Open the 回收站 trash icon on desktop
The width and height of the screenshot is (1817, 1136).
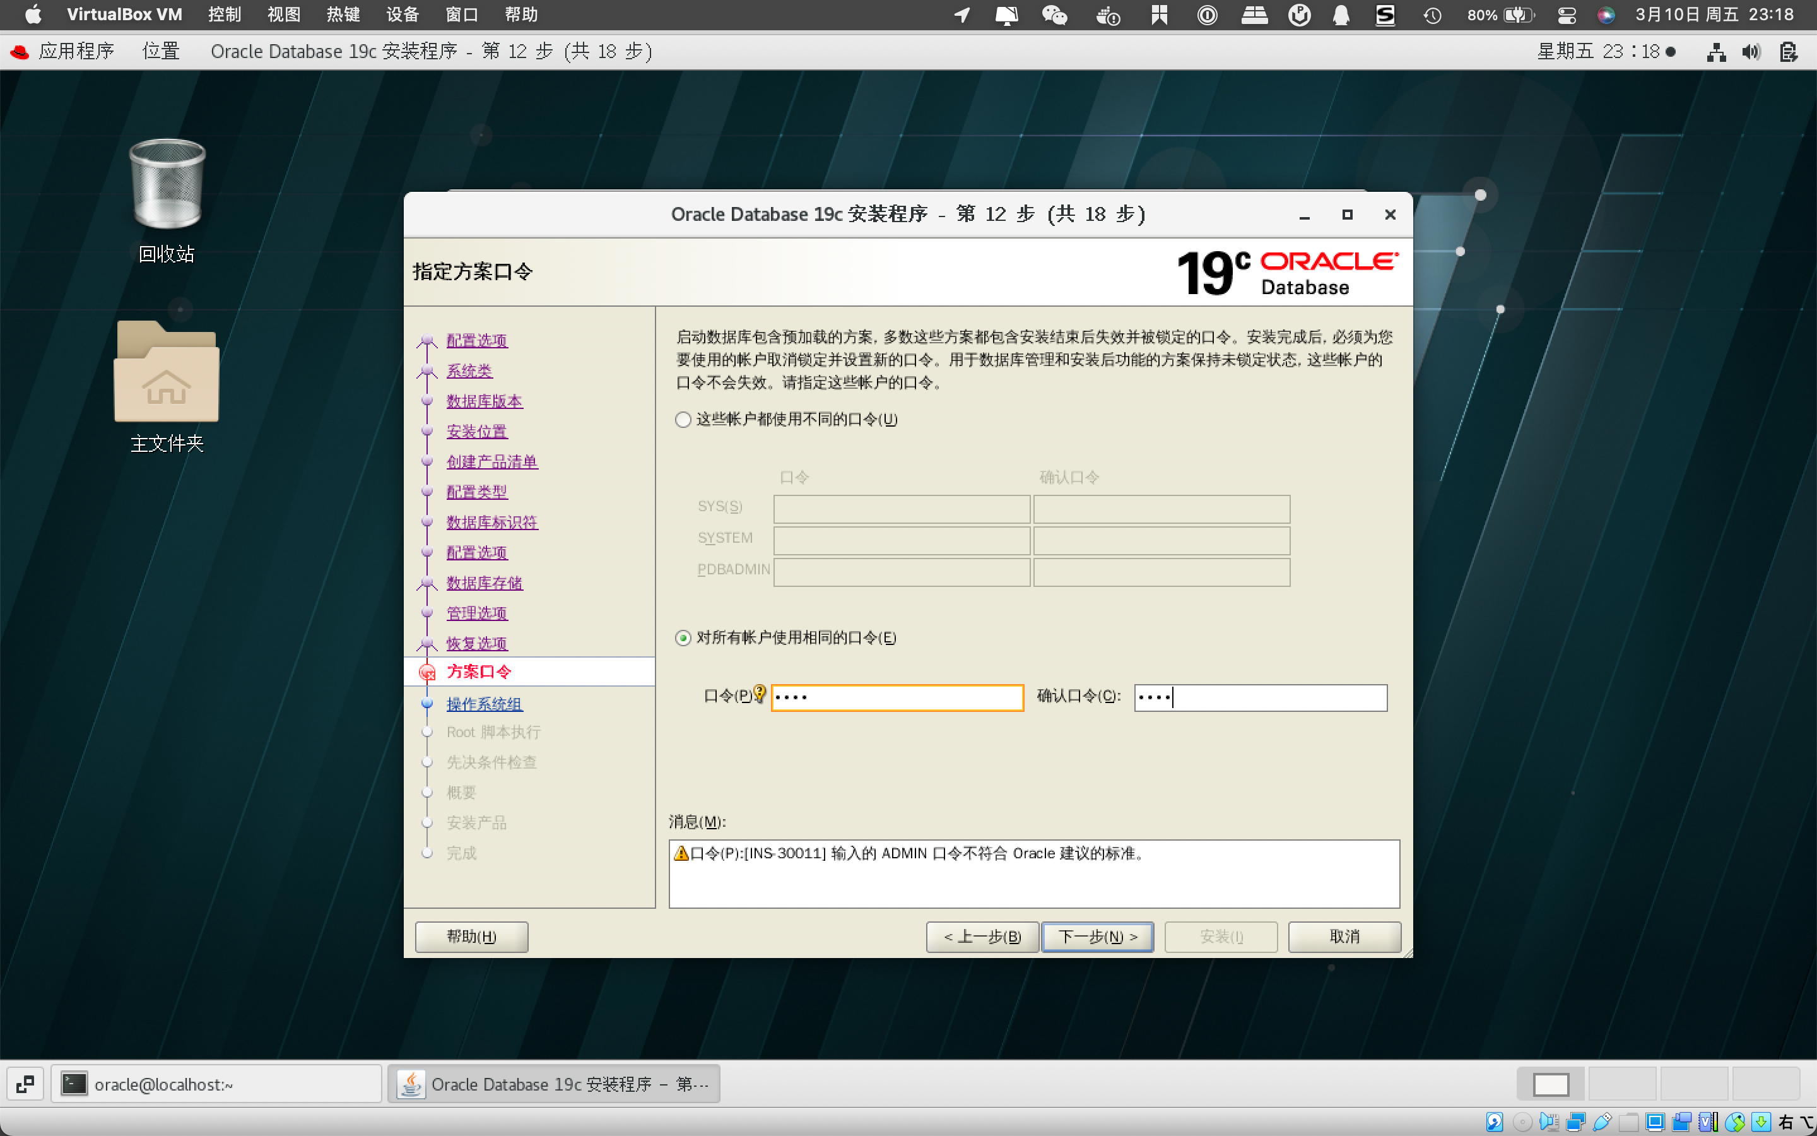click(x=167, y=184)
